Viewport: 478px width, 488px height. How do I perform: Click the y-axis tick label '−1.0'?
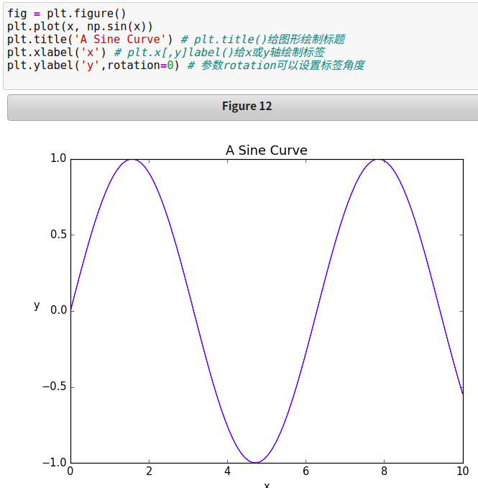(x=55, y=463)
